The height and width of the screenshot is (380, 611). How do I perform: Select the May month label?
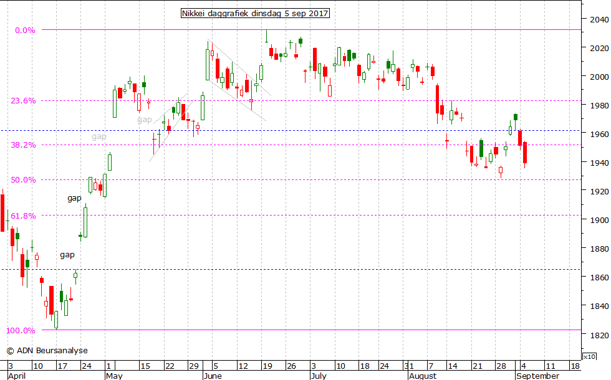tap(114, 376)
